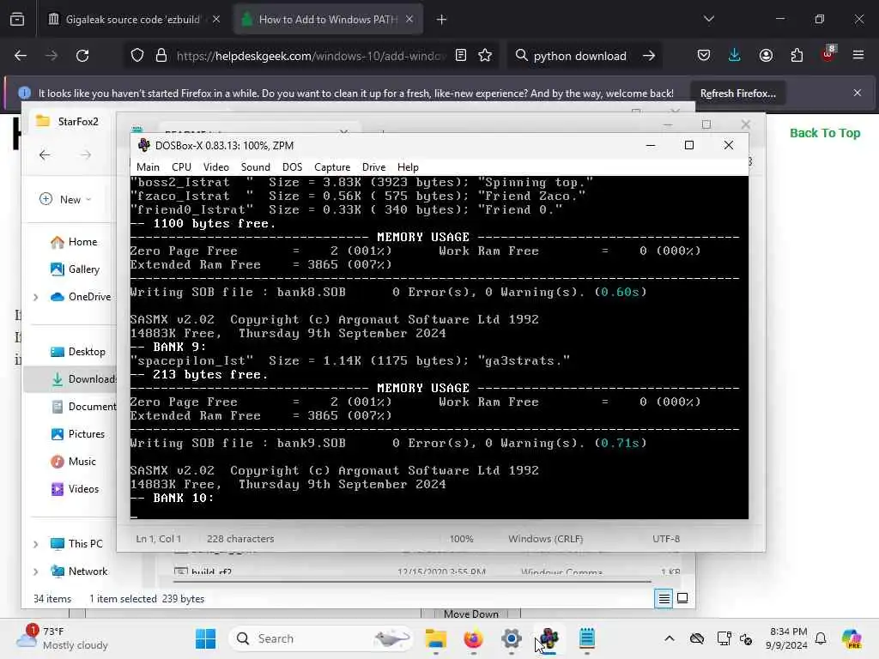
Task: Click the 100% zoom level in Notepad
Action: [461, 539]
